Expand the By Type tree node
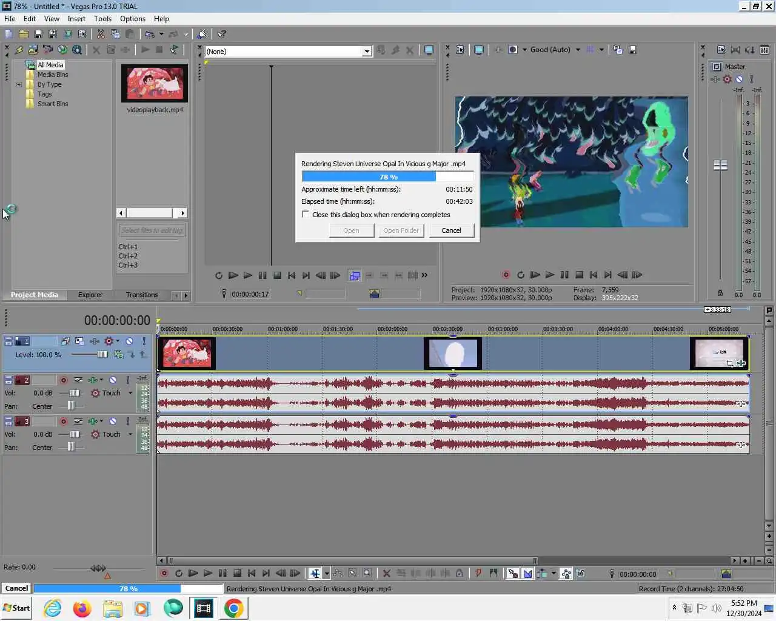This screenshot has height=621, width=776. 19,84
